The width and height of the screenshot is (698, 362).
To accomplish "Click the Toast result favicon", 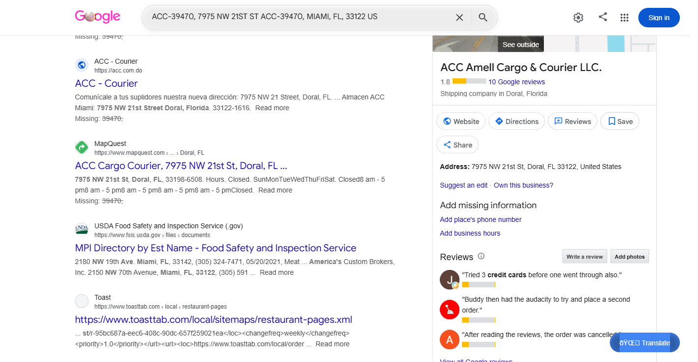I will point(81,301).
